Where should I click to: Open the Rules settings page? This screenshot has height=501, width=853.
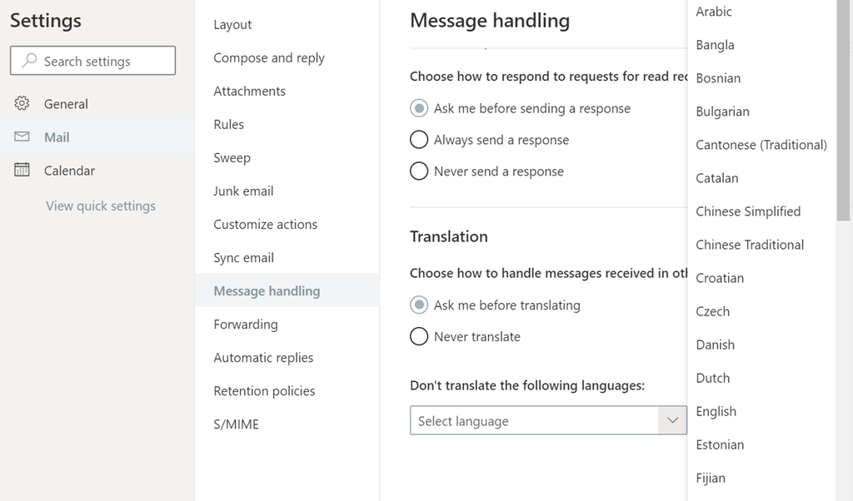(229, 125)
